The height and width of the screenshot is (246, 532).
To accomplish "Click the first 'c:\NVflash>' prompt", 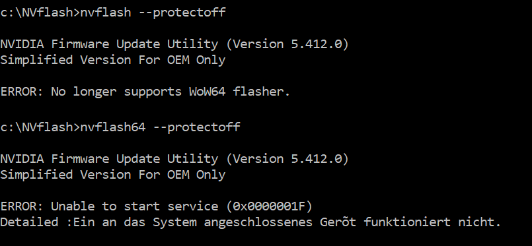I will point(40,13).
